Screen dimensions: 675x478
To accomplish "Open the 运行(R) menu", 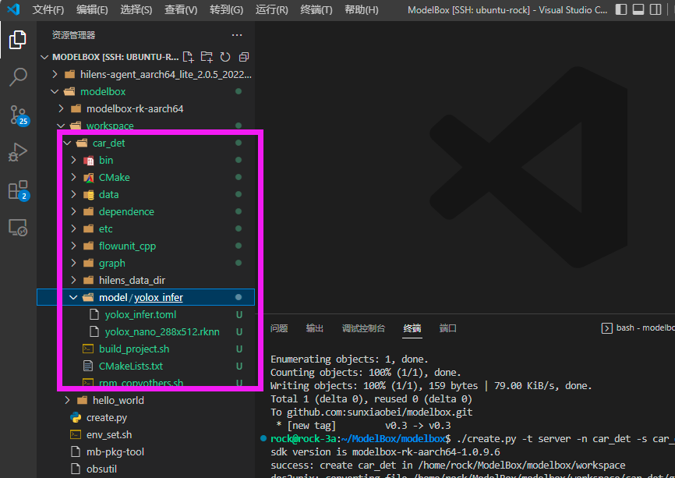I will pyautogui.click(x=271, y=10).
